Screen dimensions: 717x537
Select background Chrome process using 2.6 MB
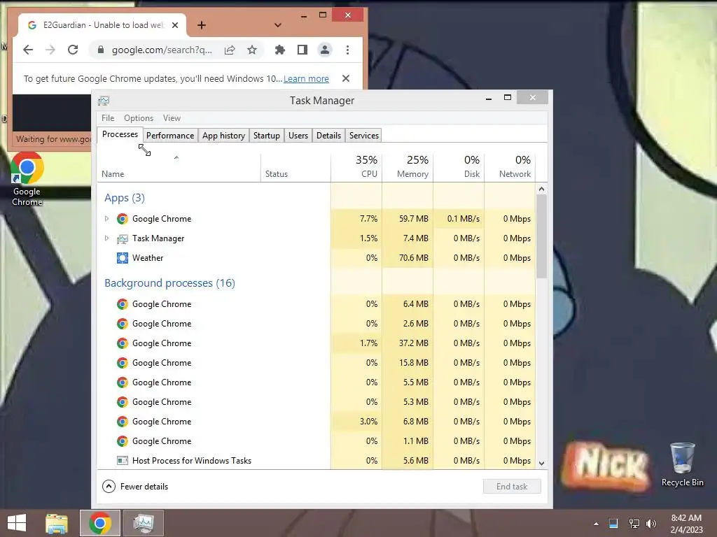coord(316,324)
